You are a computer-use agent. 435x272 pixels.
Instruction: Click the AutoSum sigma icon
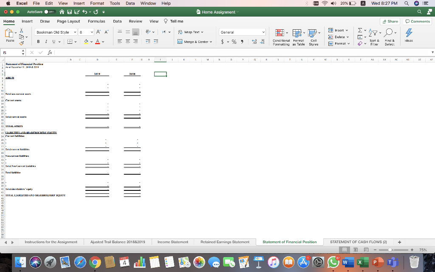(x=360, y=30)
